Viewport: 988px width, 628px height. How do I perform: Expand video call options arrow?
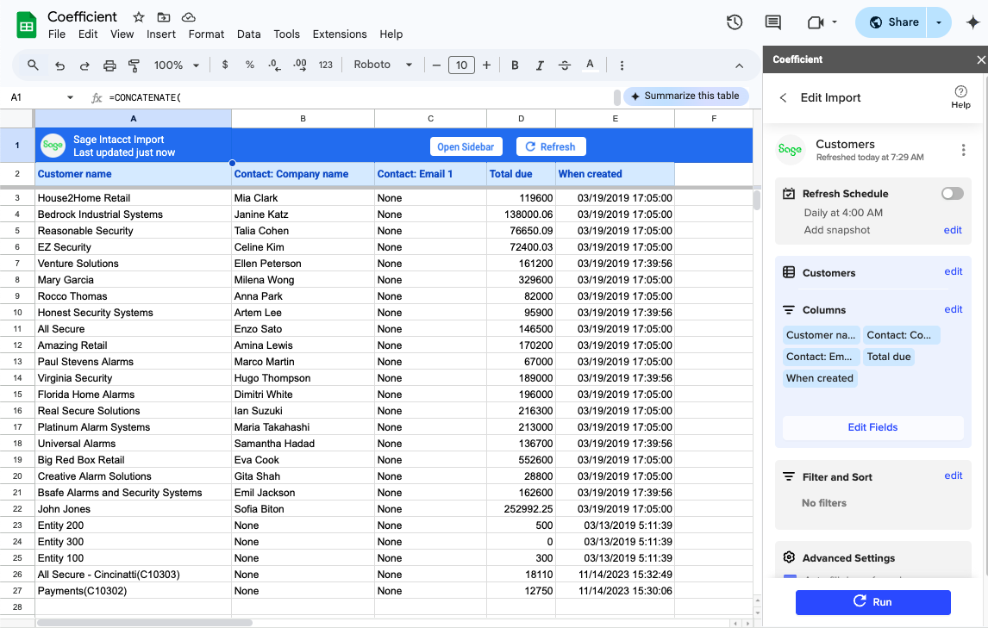tap(835, 22)
